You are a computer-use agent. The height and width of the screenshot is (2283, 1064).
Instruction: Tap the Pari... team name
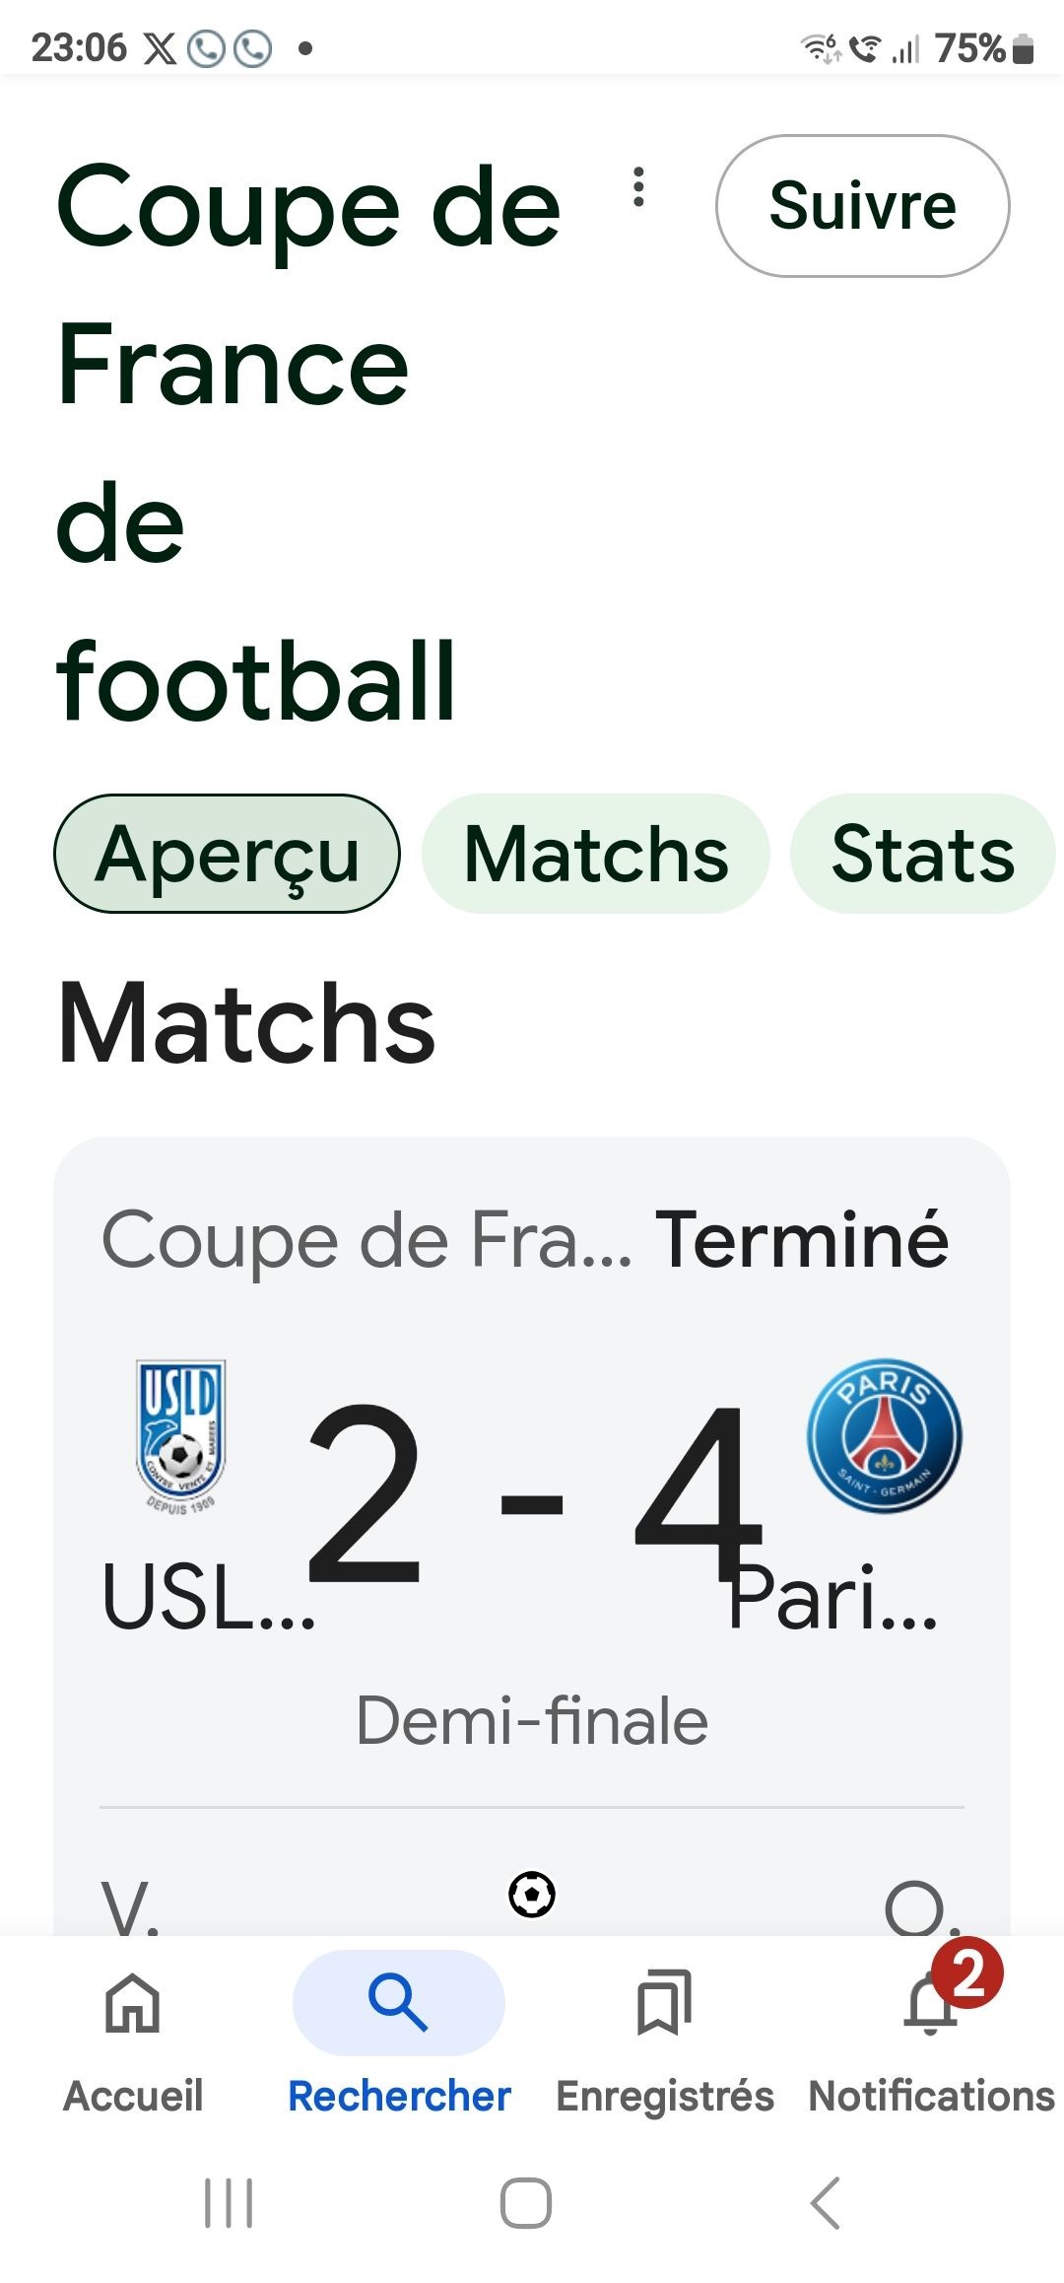tap(833, 1597)
